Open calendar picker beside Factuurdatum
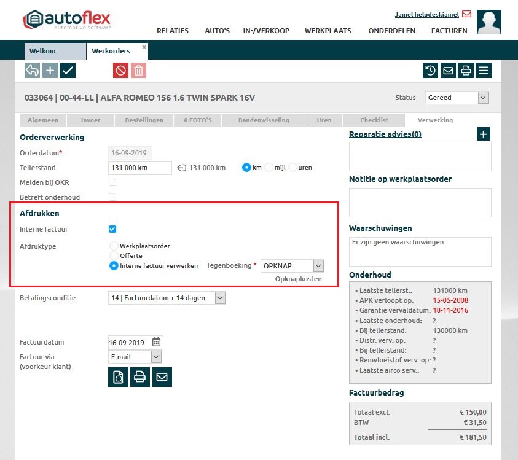Viewport: 518px width, 460px height. pos(156,342)
